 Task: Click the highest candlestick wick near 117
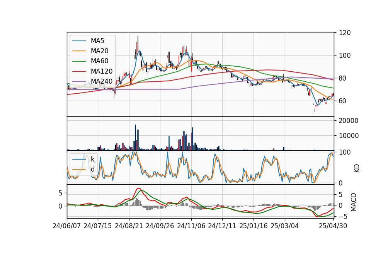[x=138, y=44]
